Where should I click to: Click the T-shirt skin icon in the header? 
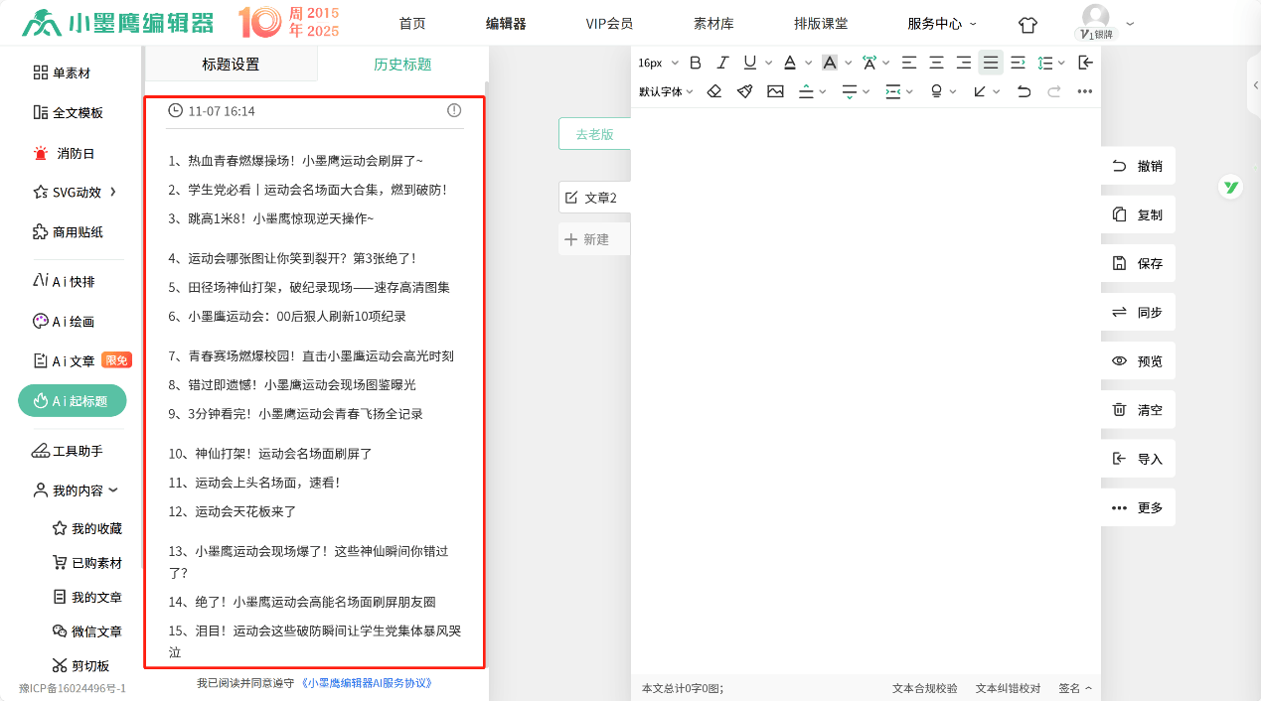pyautogui.click(x=1027, y=24)
